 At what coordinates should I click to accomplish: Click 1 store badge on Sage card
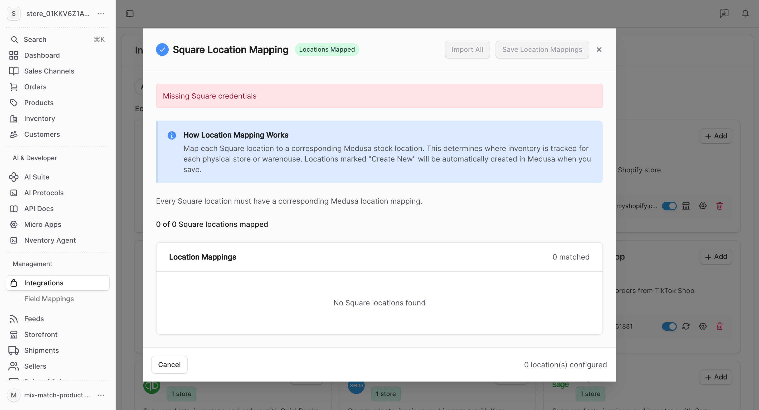(x=590, y=394)
